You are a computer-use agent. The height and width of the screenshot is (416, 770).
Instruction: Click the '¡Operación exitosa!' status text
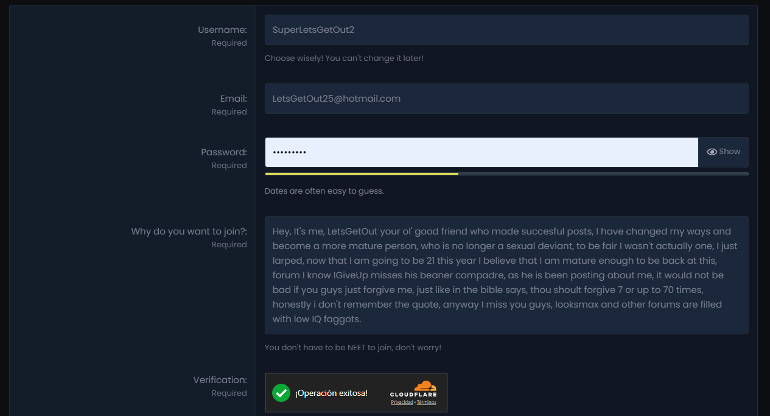331,393
